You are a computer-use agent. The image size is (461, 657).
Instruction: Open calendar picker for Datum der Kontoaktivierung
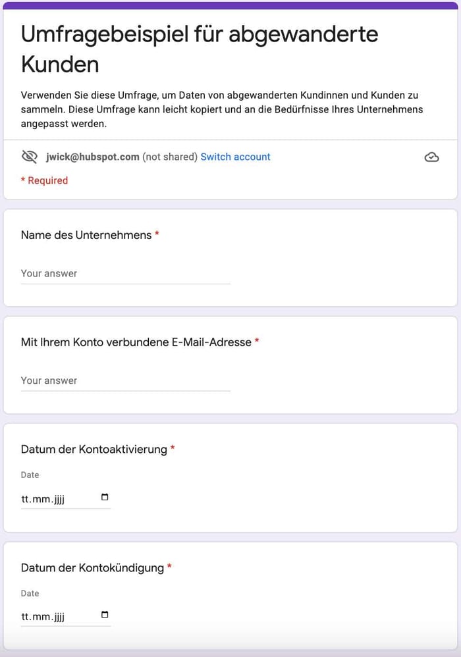click(x=105, y=497)
